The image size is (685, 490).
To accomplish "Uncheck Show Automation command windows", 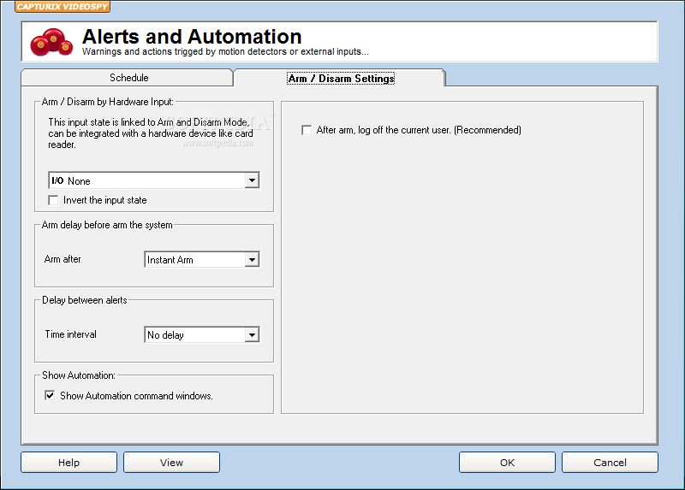I will tap(50, 396).
